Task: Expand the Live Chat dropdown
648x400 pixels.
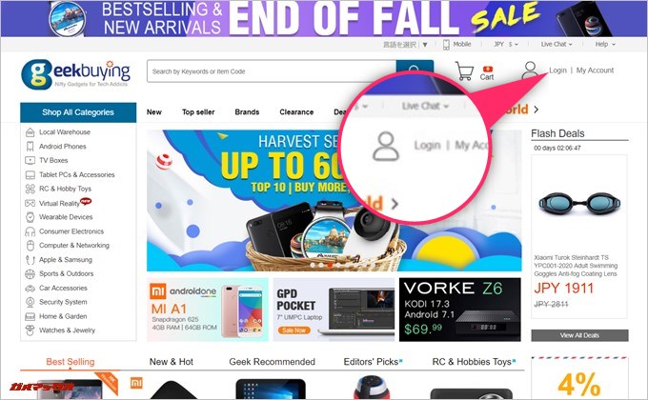Action: coord(557,44)
